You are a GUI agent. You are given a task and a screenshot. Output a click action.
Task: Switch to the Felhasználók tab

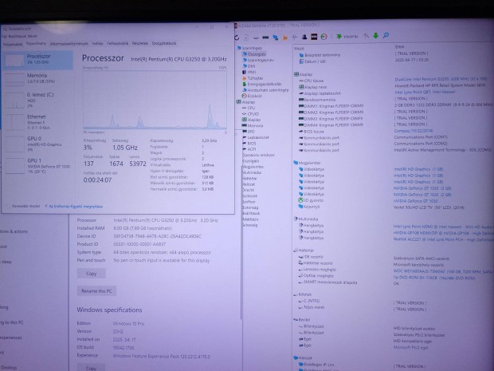tap(117, 43)
